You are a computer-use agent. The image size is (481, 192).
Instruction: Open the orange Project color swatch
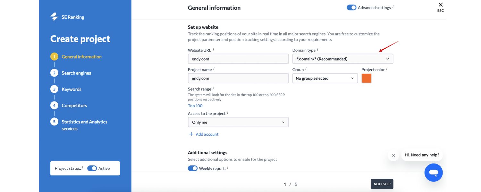point(367,78)
